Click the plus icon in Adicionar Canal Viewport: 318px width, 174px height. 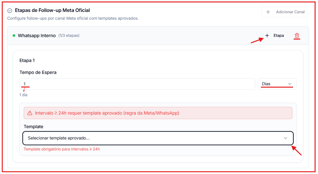(268, 12)
